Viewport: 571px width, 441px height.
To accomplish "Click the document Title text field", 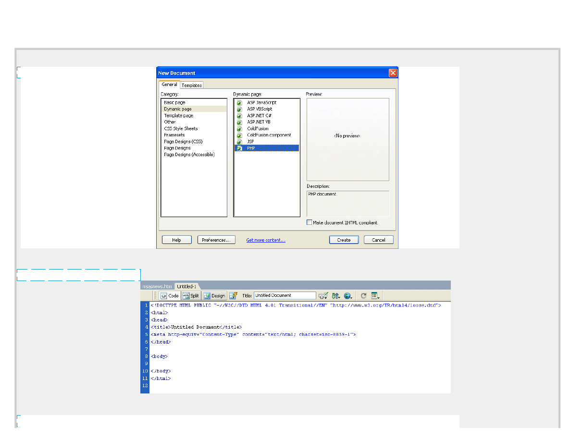I will (x=285, y=295).
